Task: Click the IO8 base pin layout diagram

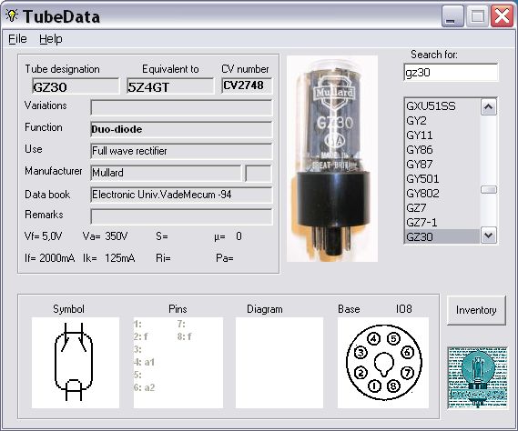Action: (383, 363)
